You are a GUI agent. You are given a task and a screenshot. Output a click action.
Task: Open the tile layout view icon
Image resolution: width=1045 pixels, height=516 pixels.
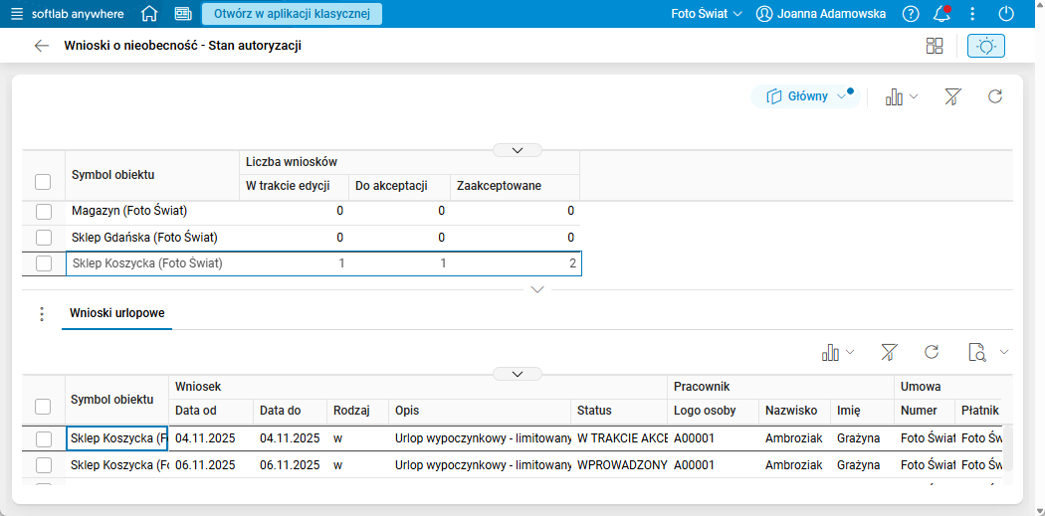934,46
